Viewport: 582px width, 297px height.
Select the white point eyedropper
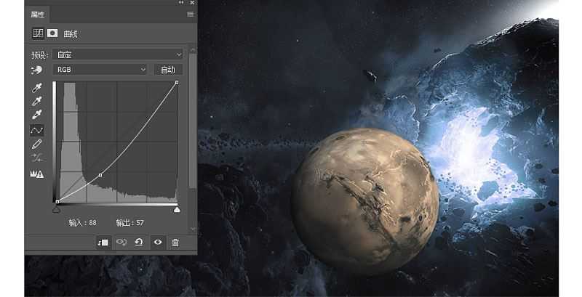point(36,115)
